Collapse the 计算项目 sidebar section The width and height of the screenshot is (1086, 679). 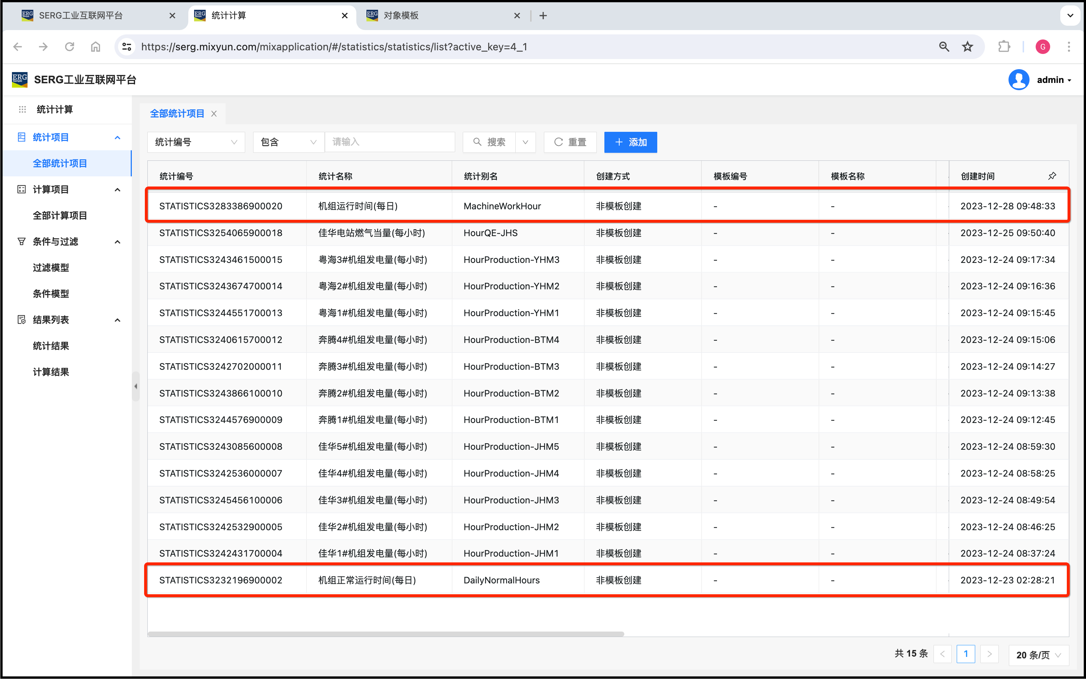tap(118, 189)
